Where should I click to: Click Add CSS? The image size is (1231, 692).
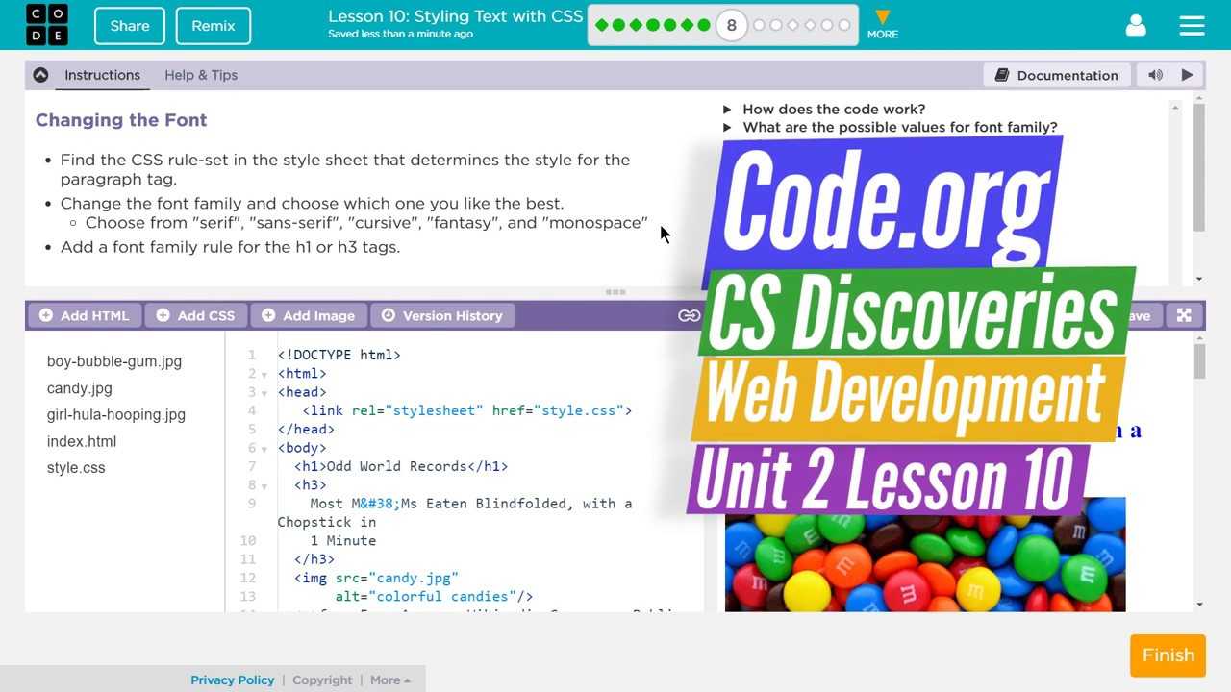pyautogui.click(x=195, y=315)
